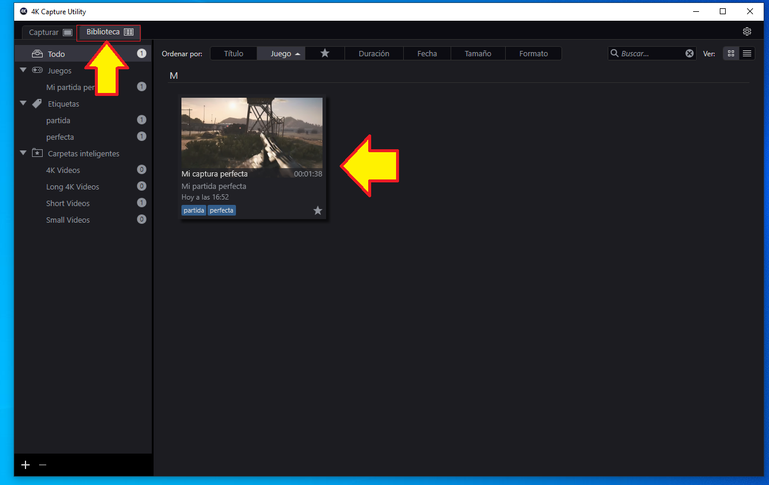This screenshot has width=769, height=485.
Task: Select Short Videos smart folder
Action: (68, 203)
